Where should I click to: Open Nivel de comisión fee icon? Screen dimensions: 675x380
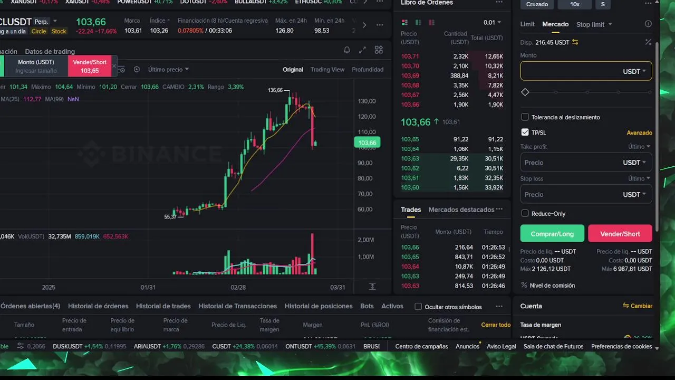click(x=524, y=285)
